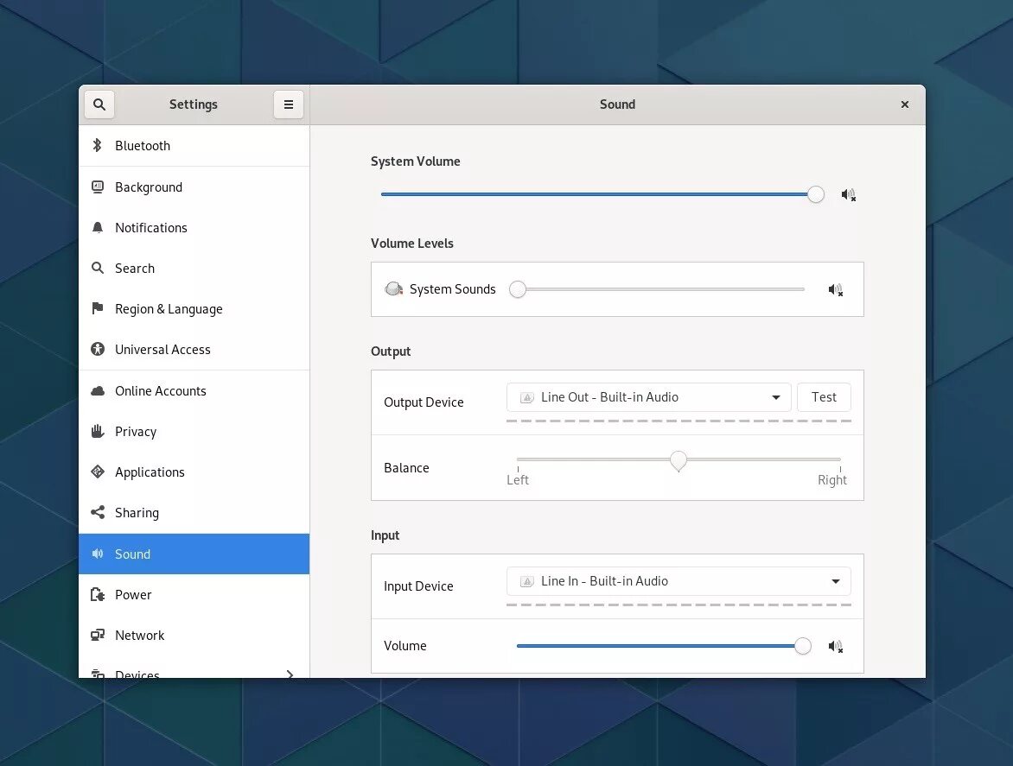Open Background settings panel
The height and width of the screenshot is (766, 1013).
(x=194, y=187)
